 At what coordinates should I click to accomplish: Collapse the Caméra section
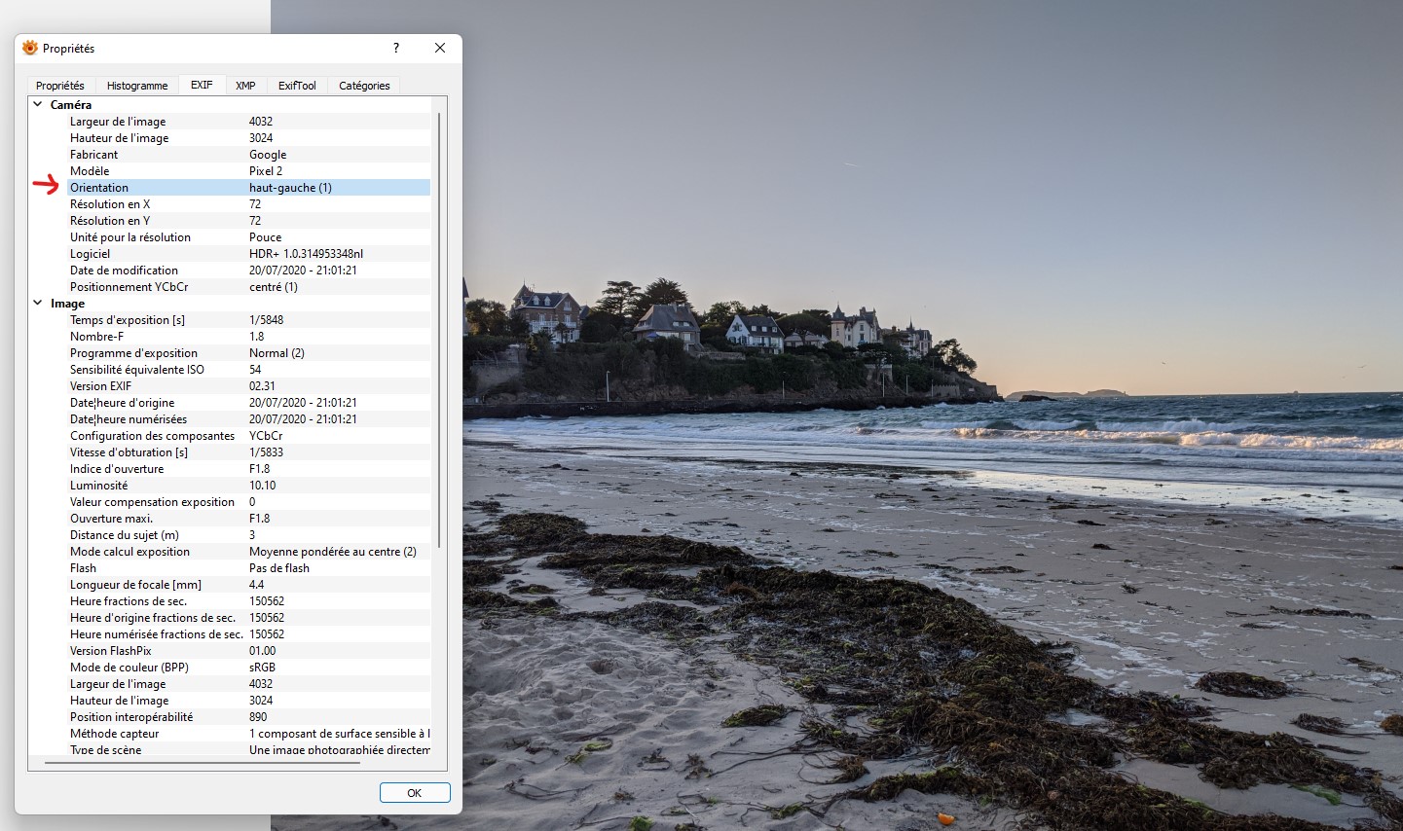(x=38, y=104)
